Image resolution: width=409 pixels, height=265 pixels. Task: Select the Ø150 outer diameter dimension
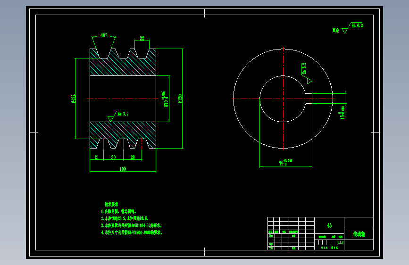pyautogui.click(x=180, y=99)
